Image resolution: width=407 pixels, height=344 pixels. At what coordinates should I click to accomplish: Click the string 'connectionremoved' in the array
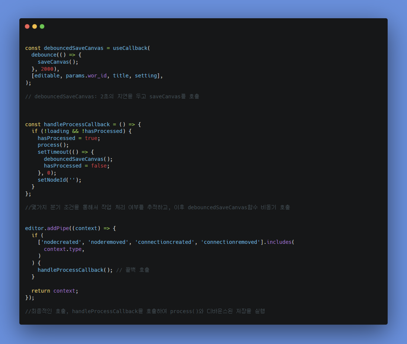[x=230, y=242]
